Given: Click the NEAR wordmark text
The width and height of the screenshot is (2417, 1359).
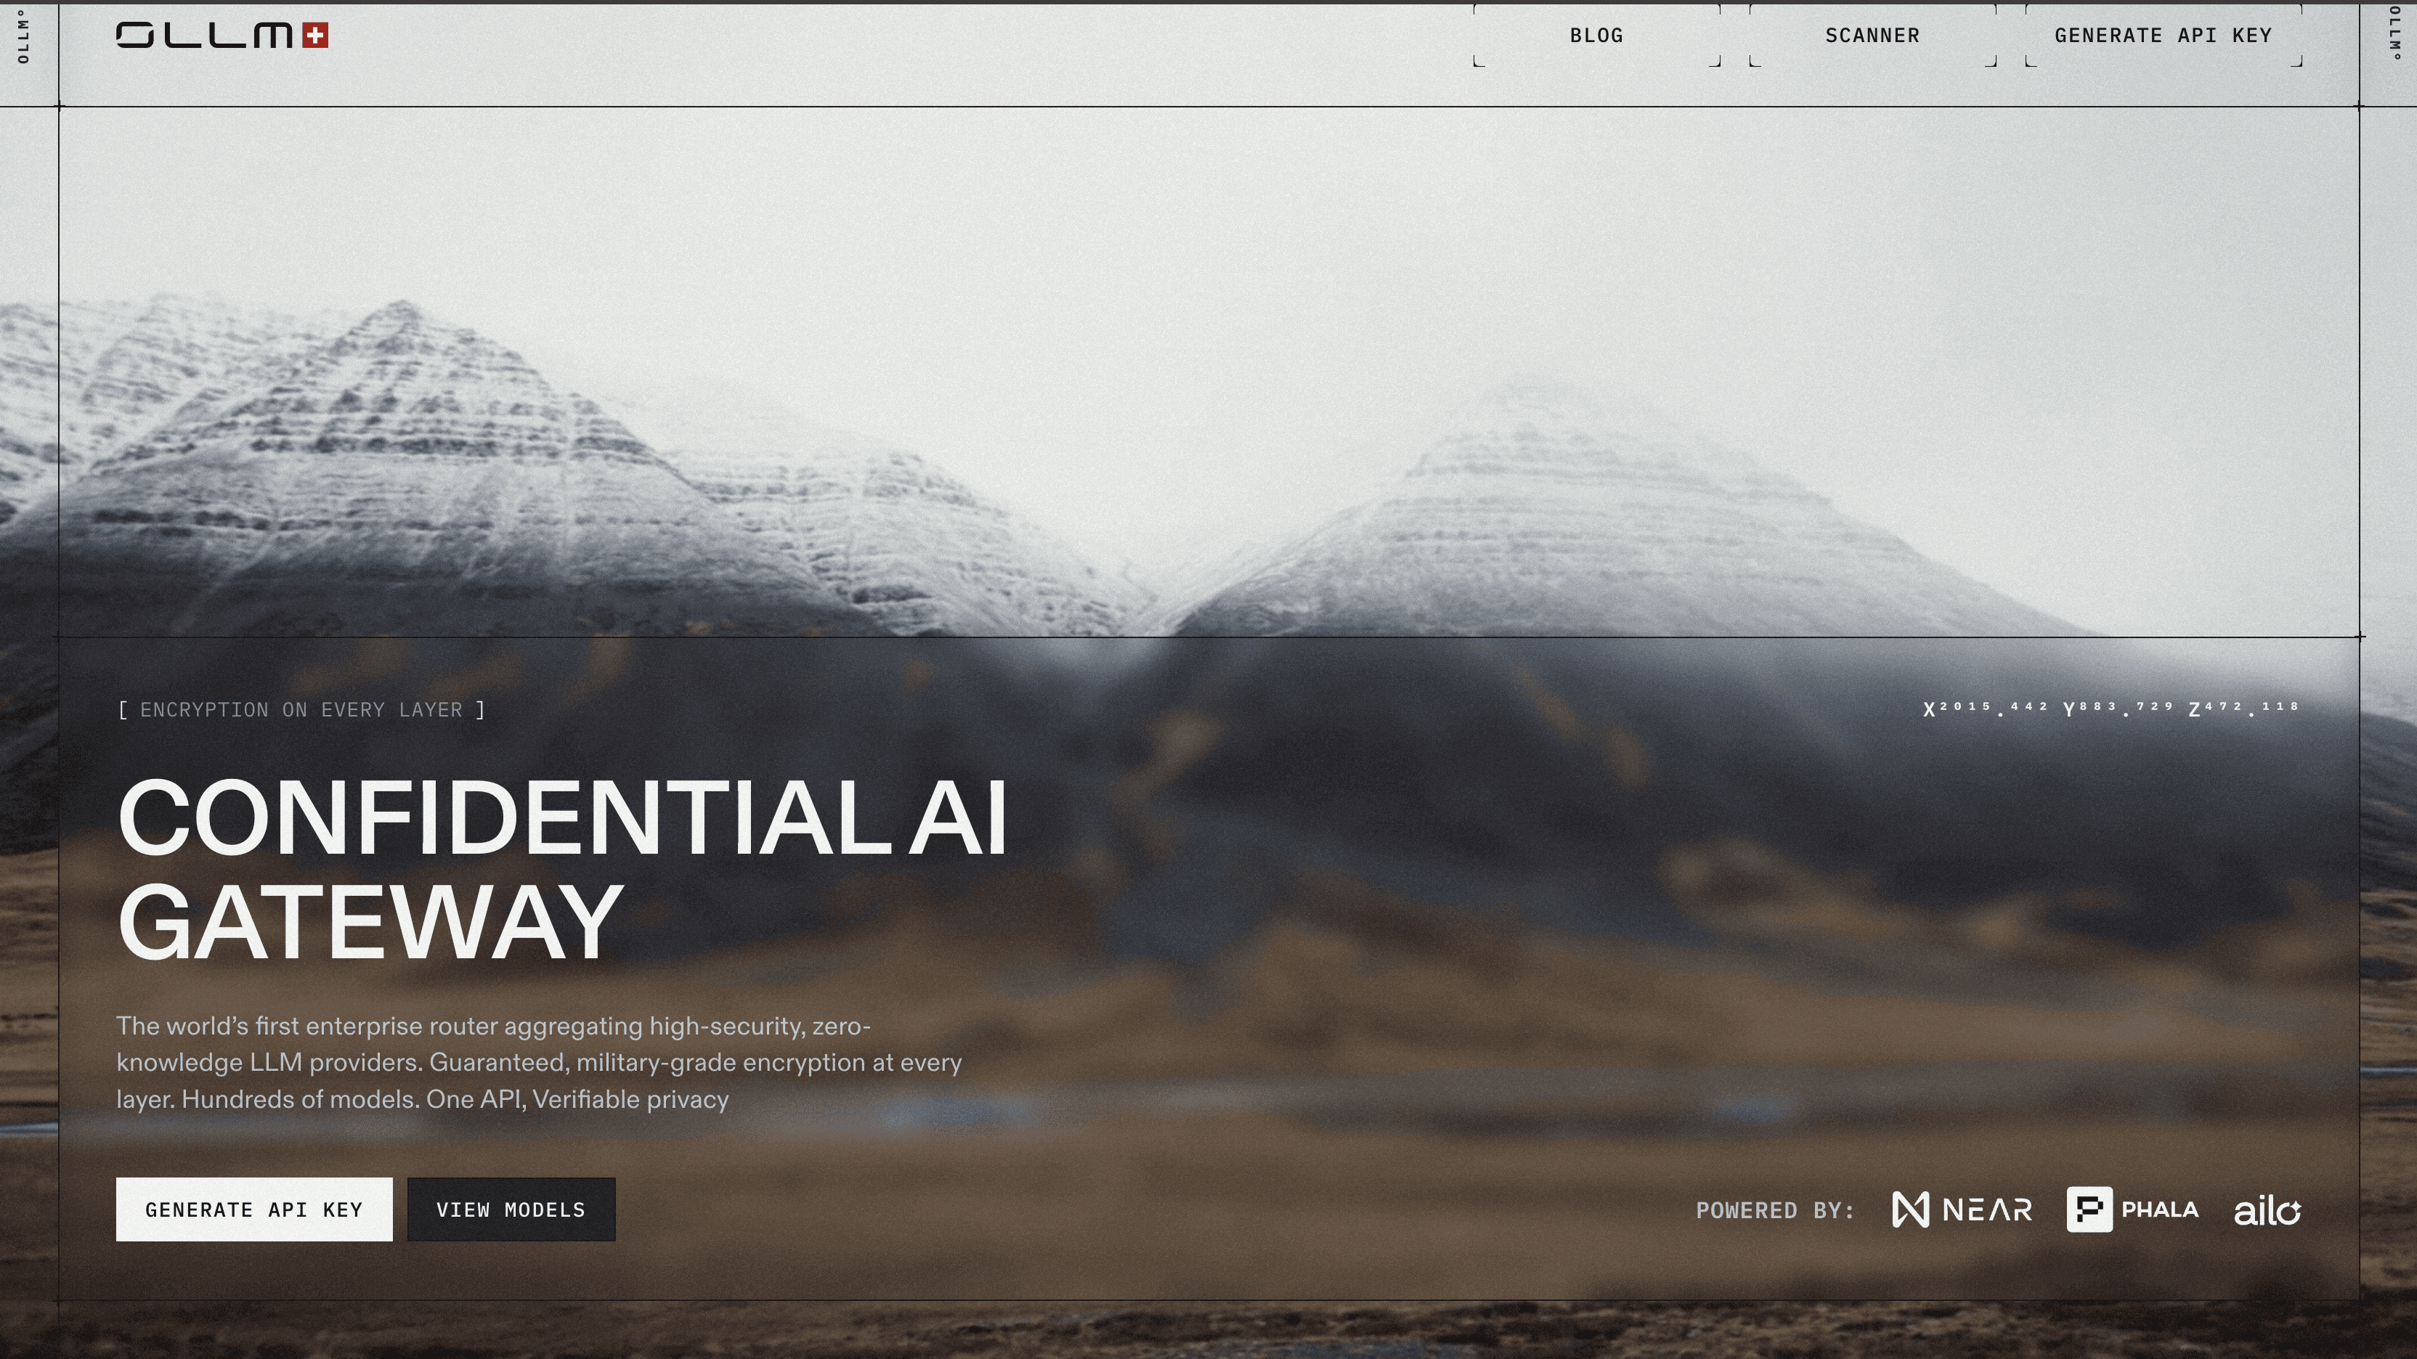Looking at the screenshot, I should pos(1987,1210).
